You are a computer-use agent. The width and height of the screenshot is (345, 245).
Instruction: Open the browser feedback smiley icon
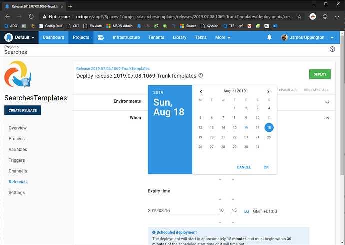pyautogui.click(x=325, y=16)
